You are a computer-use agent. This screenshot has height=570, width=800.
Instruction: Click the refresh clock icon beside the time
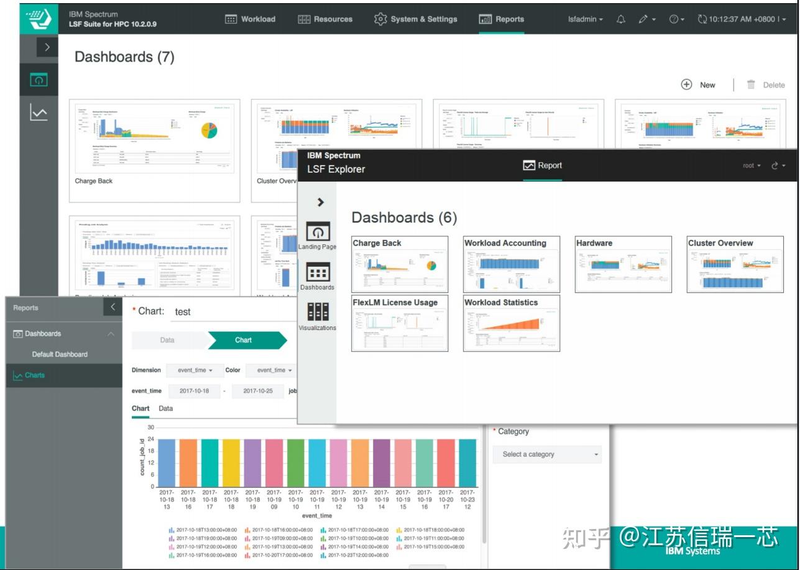point(701,19)
